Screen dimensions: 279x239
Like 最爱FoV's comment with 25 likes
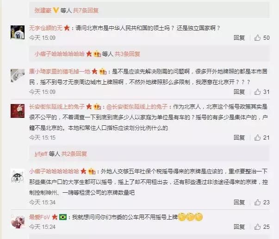(x=257, y=227)
